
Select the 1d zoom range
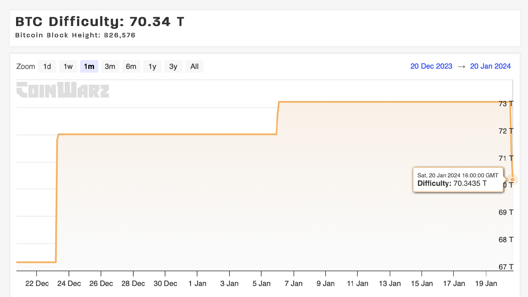pos(47,66)
